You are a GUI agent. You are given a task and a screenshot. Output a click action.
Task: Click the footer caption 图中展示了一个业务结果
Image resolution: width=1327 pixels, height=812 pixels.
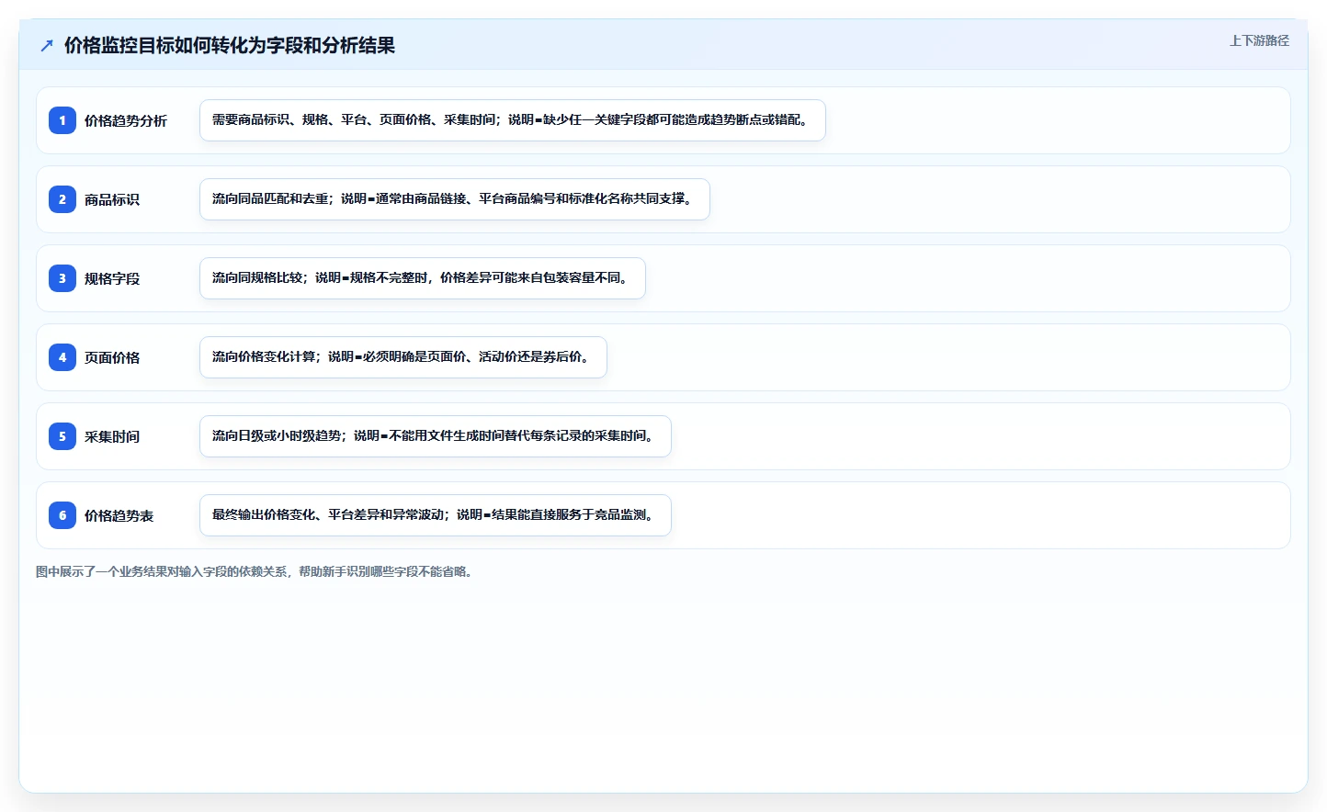[255, 571]
